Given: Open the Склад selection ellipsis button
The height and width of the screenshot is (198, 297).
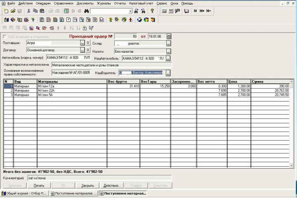Looking at the screenshot, I should (168, 43).
